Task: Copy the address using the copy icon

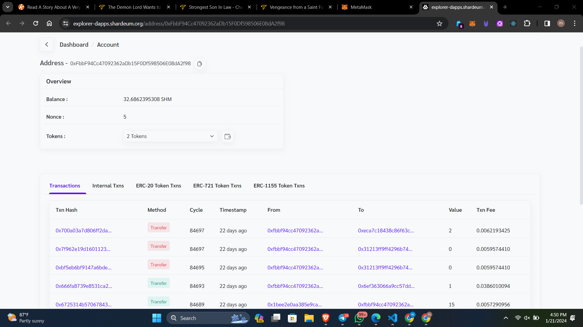Action: [x=199, y=64]
